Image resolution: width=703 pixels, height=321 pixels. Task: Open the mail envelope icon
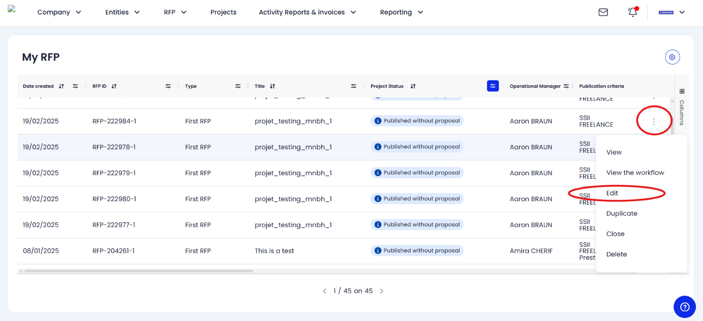(603, 12)
